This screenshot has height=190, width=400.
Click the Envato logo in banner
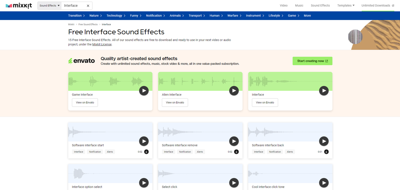pyautogui.click(x=82, y=61)
